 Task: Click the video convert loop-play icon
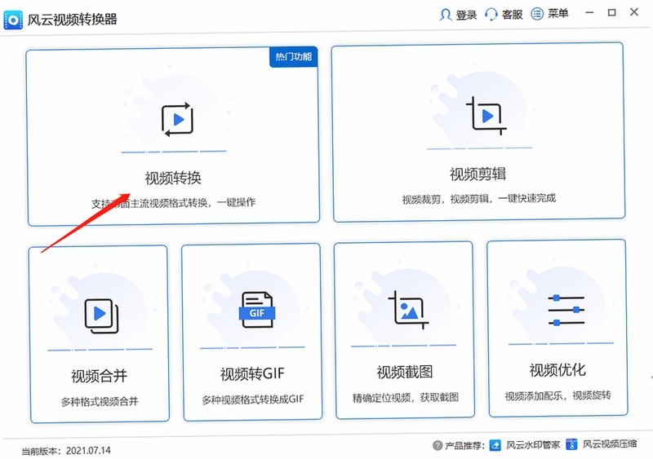pos(178,119)
